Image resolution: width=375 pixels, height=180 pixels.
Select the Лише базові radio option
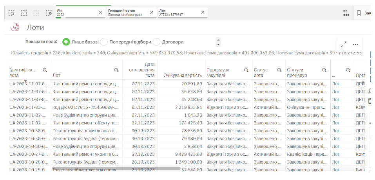click(x=66, y=42)
